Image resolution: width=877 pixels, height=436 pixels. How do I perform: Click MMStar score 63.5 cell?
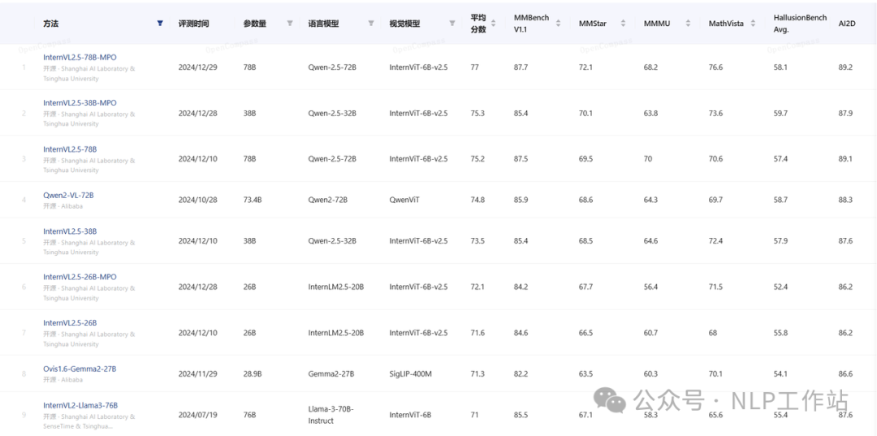pyautogui.click(x=585, y=374)
